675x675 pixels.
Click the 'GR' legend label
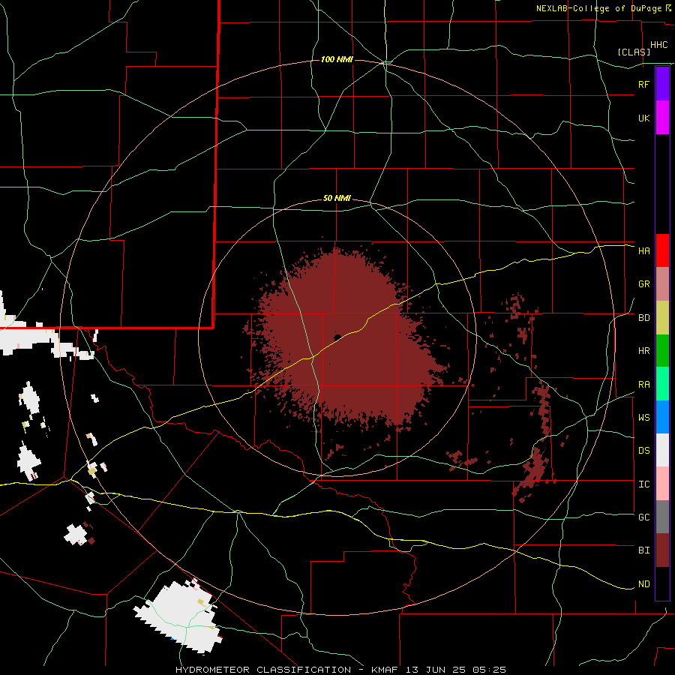coord(643,284)
